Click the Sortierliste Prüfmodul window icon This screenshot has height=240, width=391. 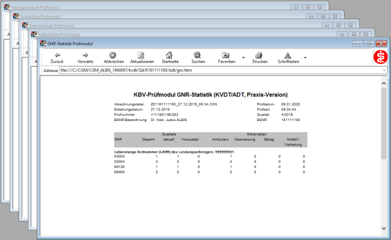click(16, 17)
